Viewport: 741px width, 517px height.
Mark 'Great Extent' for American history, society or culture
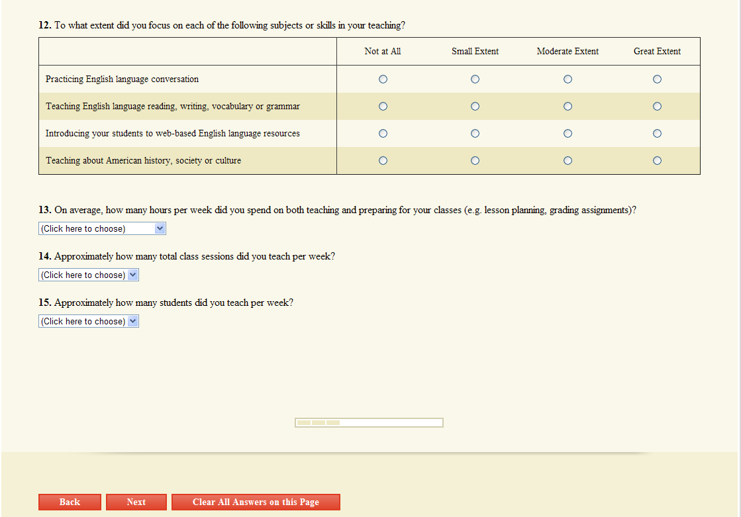657,161
